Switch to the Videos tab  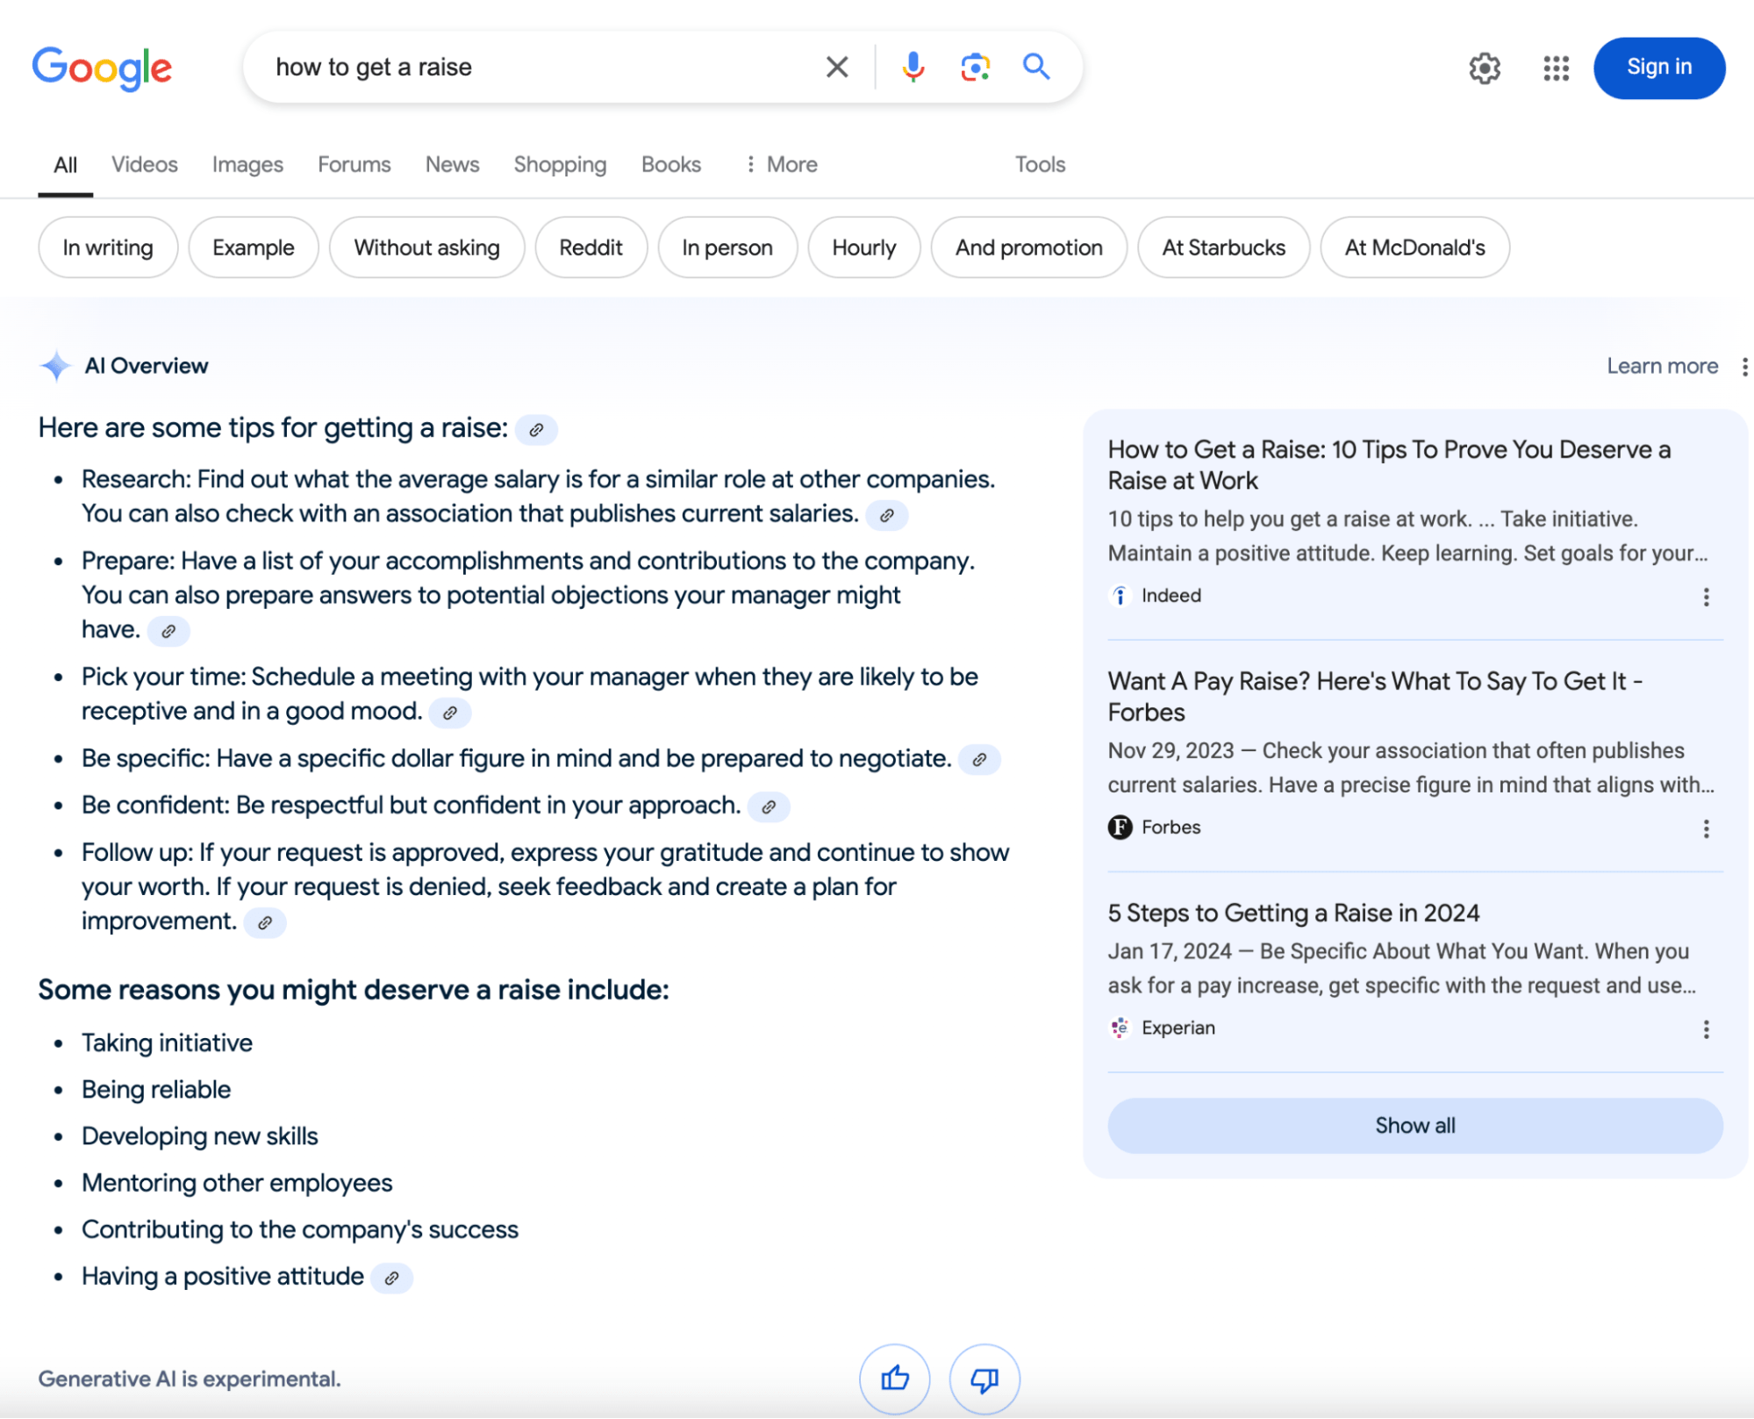(144, 164)
